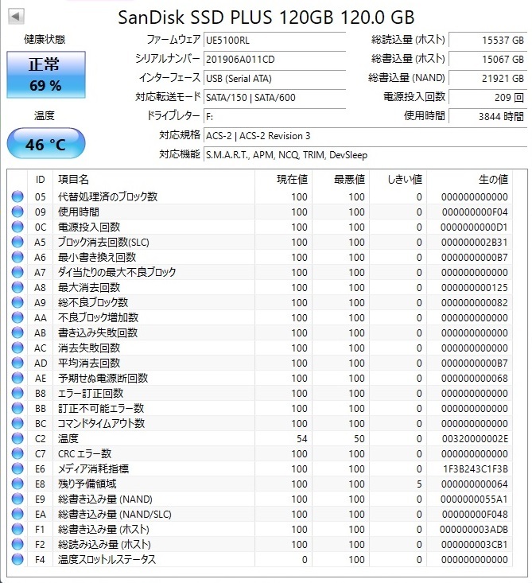Click status icon of row A8 最大消去回数

[x=17, y=287]
